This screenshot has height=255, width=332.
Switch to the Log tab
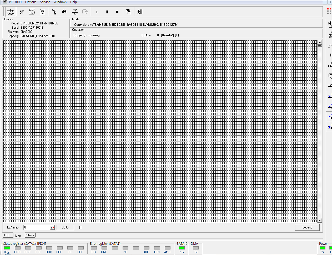tap(7, 235)
